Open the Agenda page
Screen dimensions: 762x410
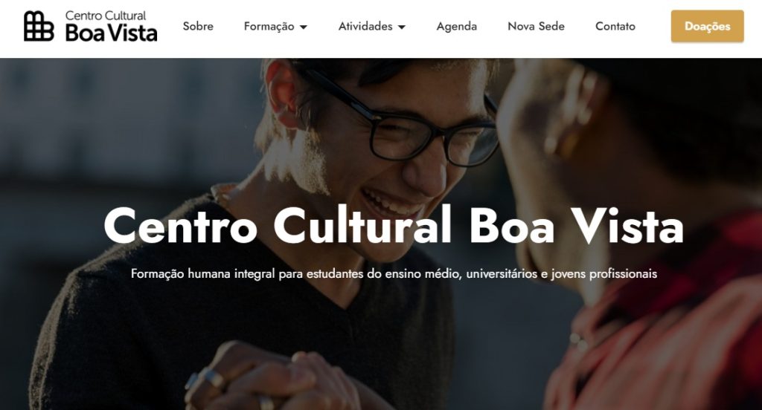(x=456, y=26)
